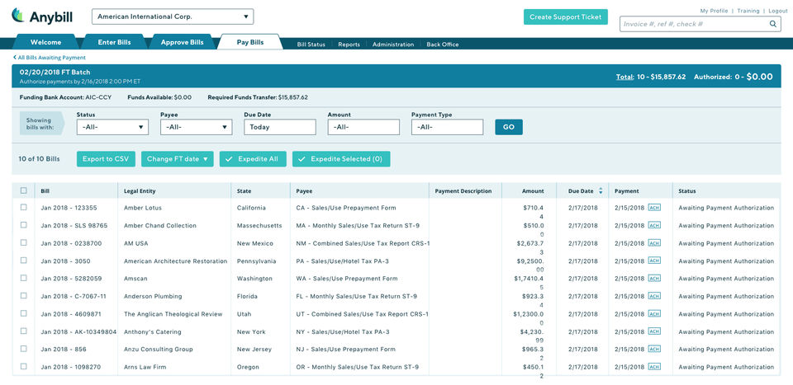The width and height of the screenshot is (793, 385).
Task: Open the Change FT date dropdown
Action: coord(177,159)
